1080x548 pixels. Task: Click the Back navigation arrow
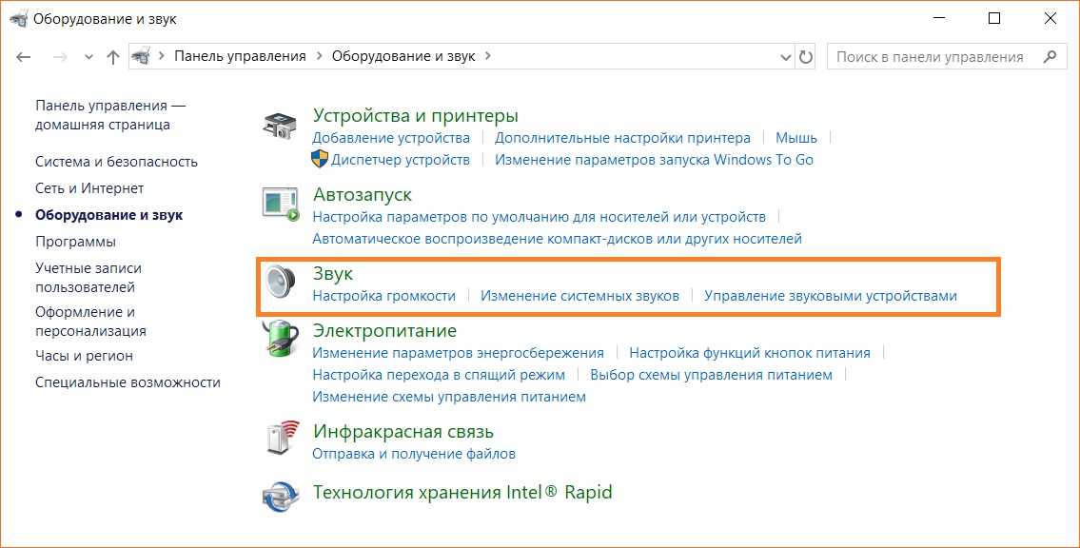click(25, 57)
